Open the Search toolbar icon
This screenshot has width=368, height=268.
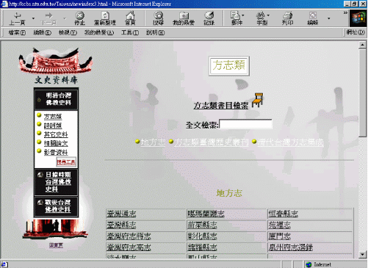159,15
